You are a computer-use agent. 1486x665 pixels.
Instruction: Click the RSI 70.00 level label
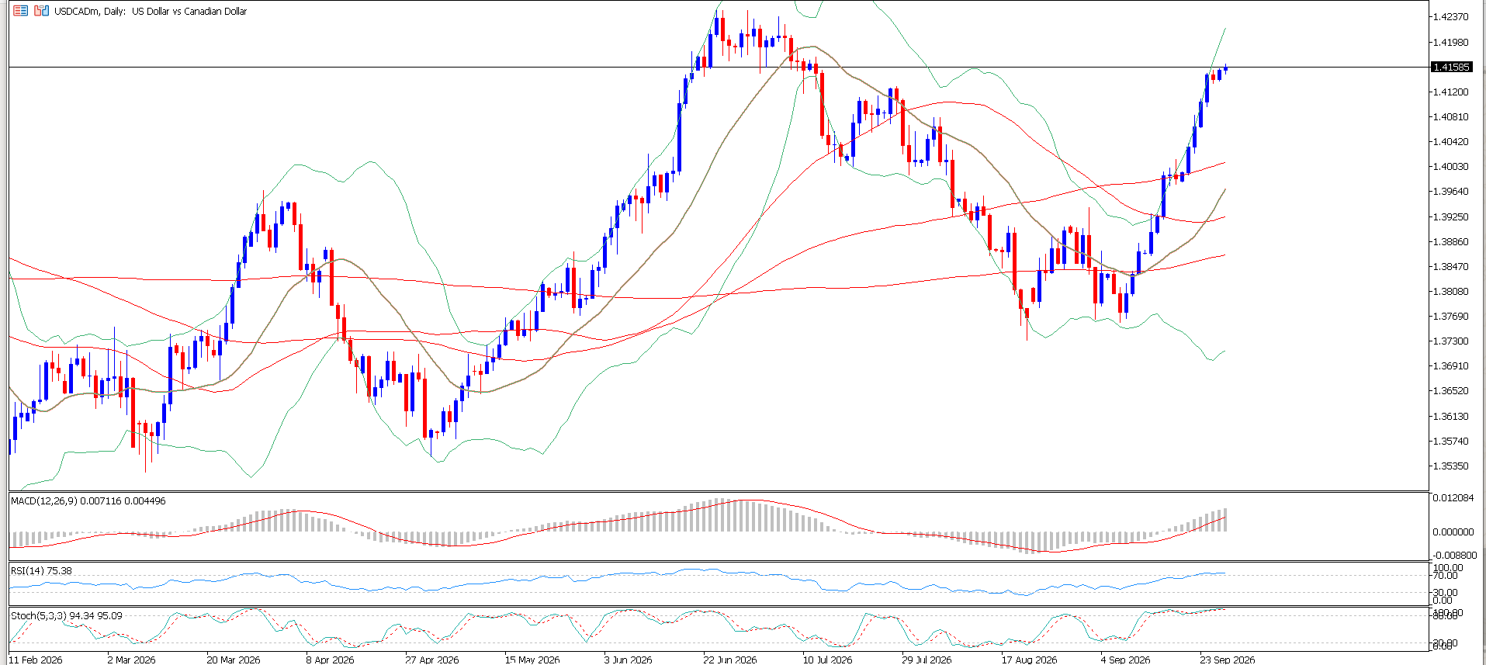1446,577
